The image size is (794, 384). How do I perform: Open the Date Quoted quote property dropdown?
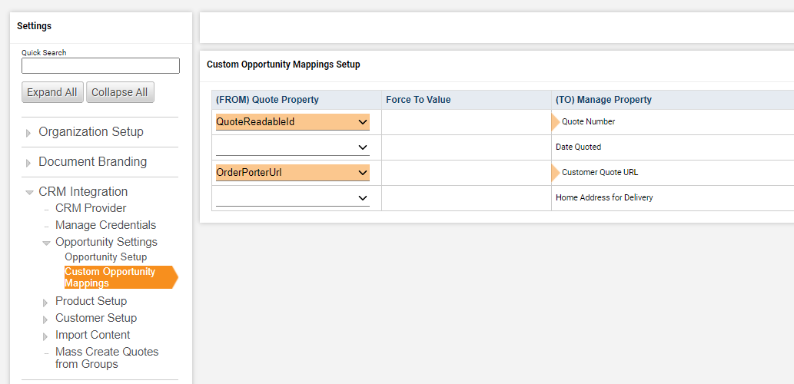point(293,147)
